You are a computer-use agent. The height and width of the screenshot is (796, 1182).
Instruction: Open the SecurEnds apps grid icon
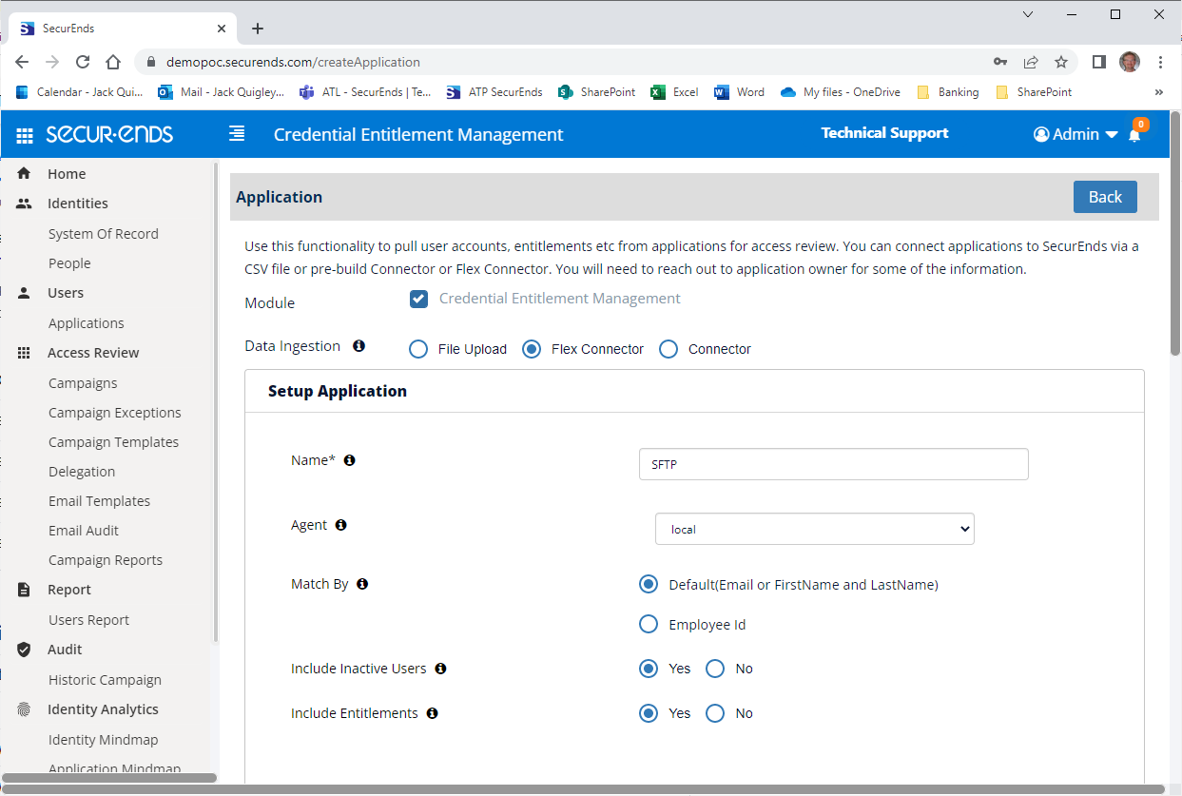[x=24, y=133]
